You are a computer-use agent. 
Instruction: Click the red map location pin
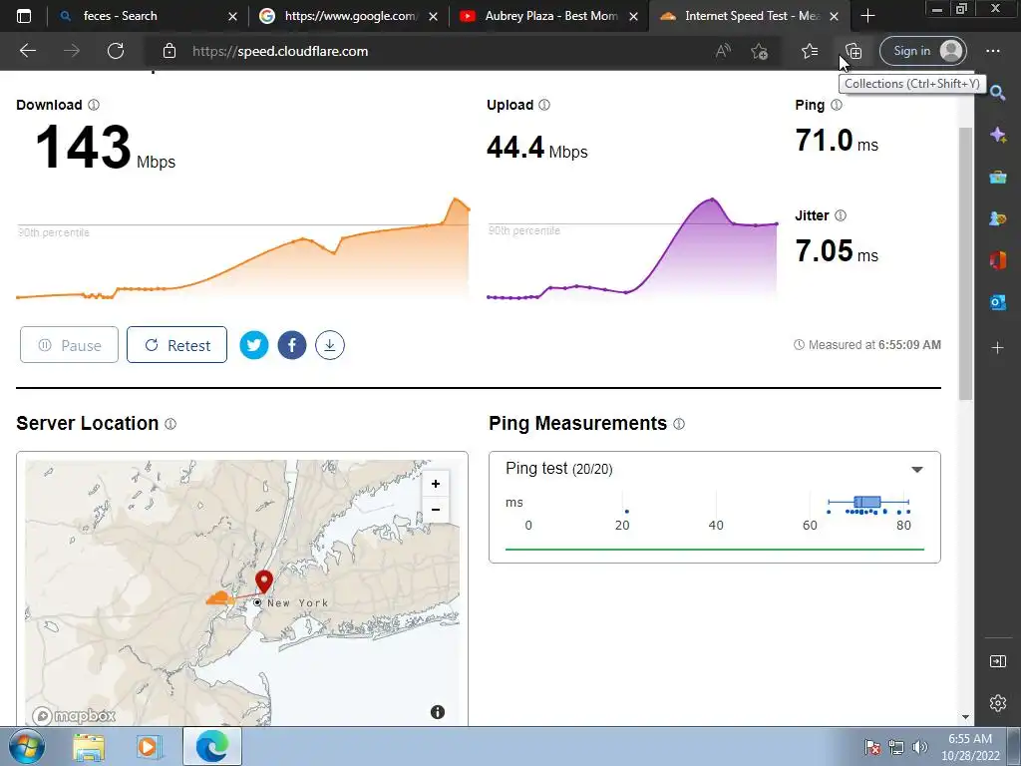click(x=263, y=581)
